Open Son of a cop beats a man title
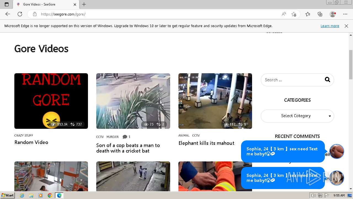Screen dimensions: 353x199 (128, 148)
